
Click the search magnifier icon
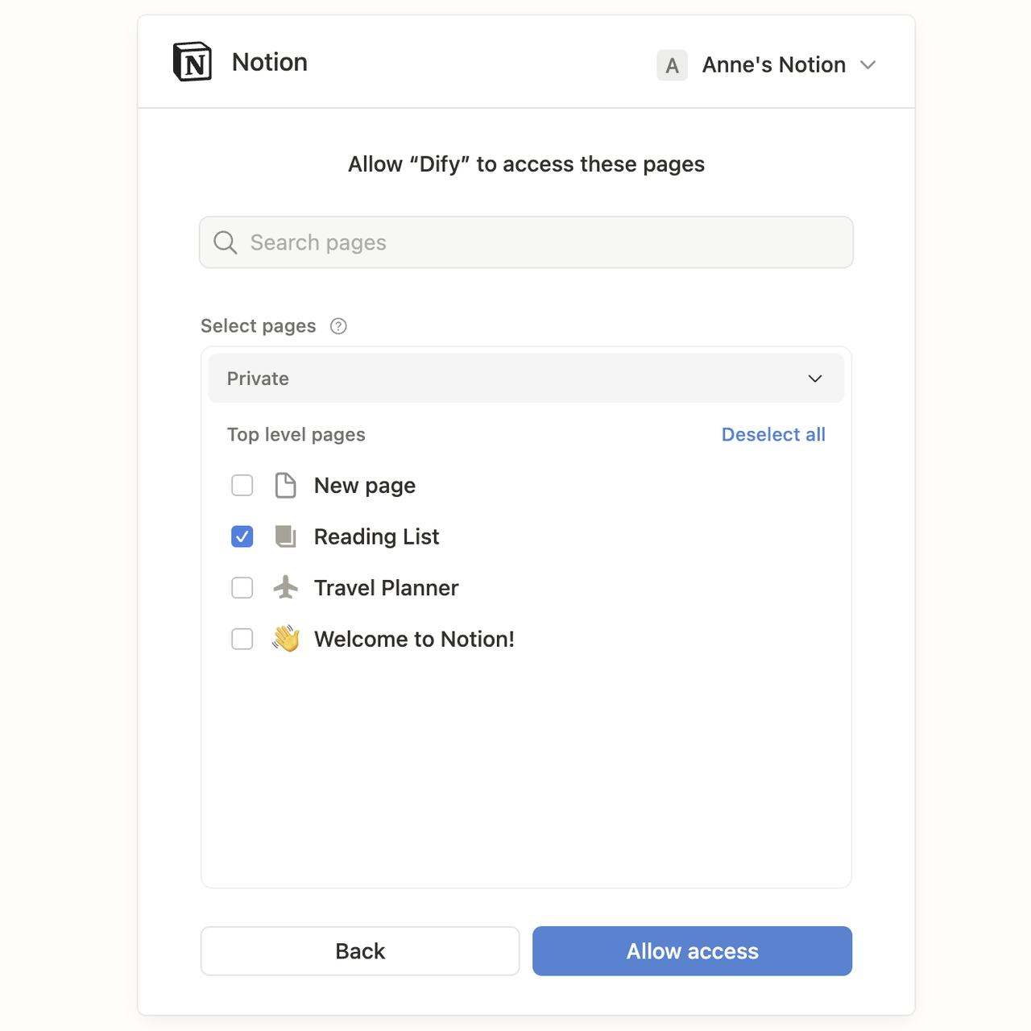tap(226, 242)
